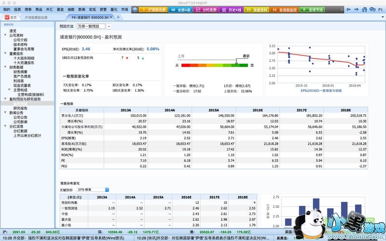Open 我的 menu

(x=7, y=9)
